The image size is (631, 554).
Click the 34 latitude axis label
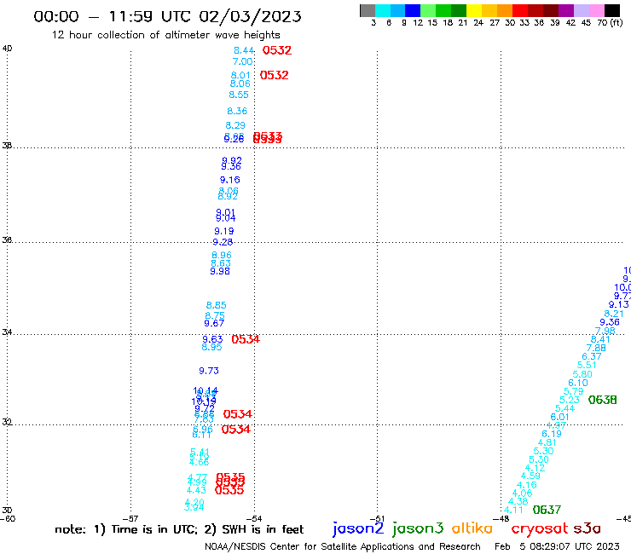coord(7,332)
